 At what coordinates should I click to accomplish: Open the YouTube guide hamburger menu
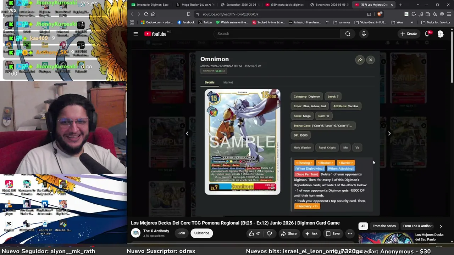(x=135, y=34)
